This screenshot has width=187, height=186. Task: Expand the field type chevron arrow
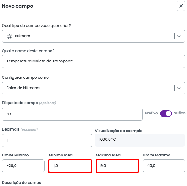[x=179, y=36]
